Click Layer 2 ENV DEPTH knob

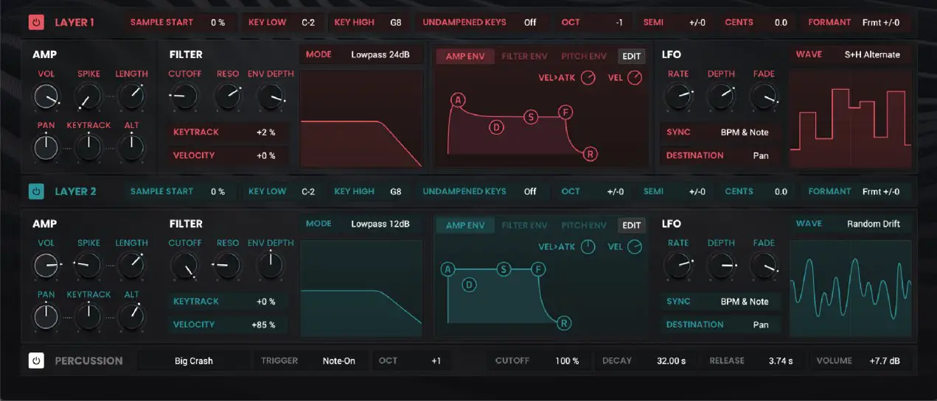point(271,265)
